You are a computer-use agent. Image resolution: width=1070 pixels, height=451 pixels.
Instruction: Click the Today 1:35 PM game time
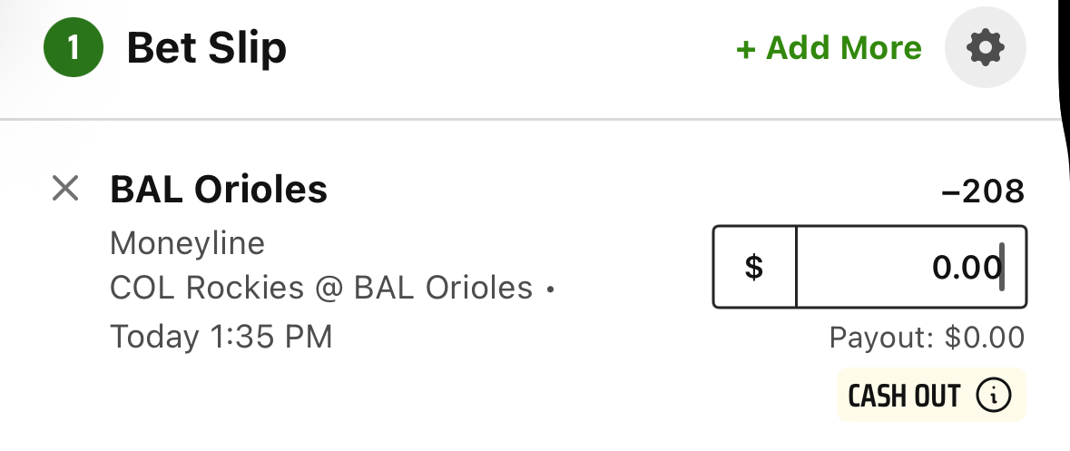(x=221, y=337)
